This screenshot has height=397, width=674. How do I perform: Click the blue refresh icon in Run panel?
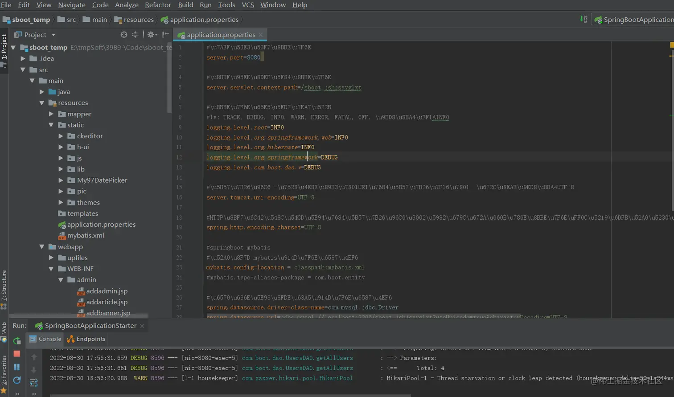(17, 380)
